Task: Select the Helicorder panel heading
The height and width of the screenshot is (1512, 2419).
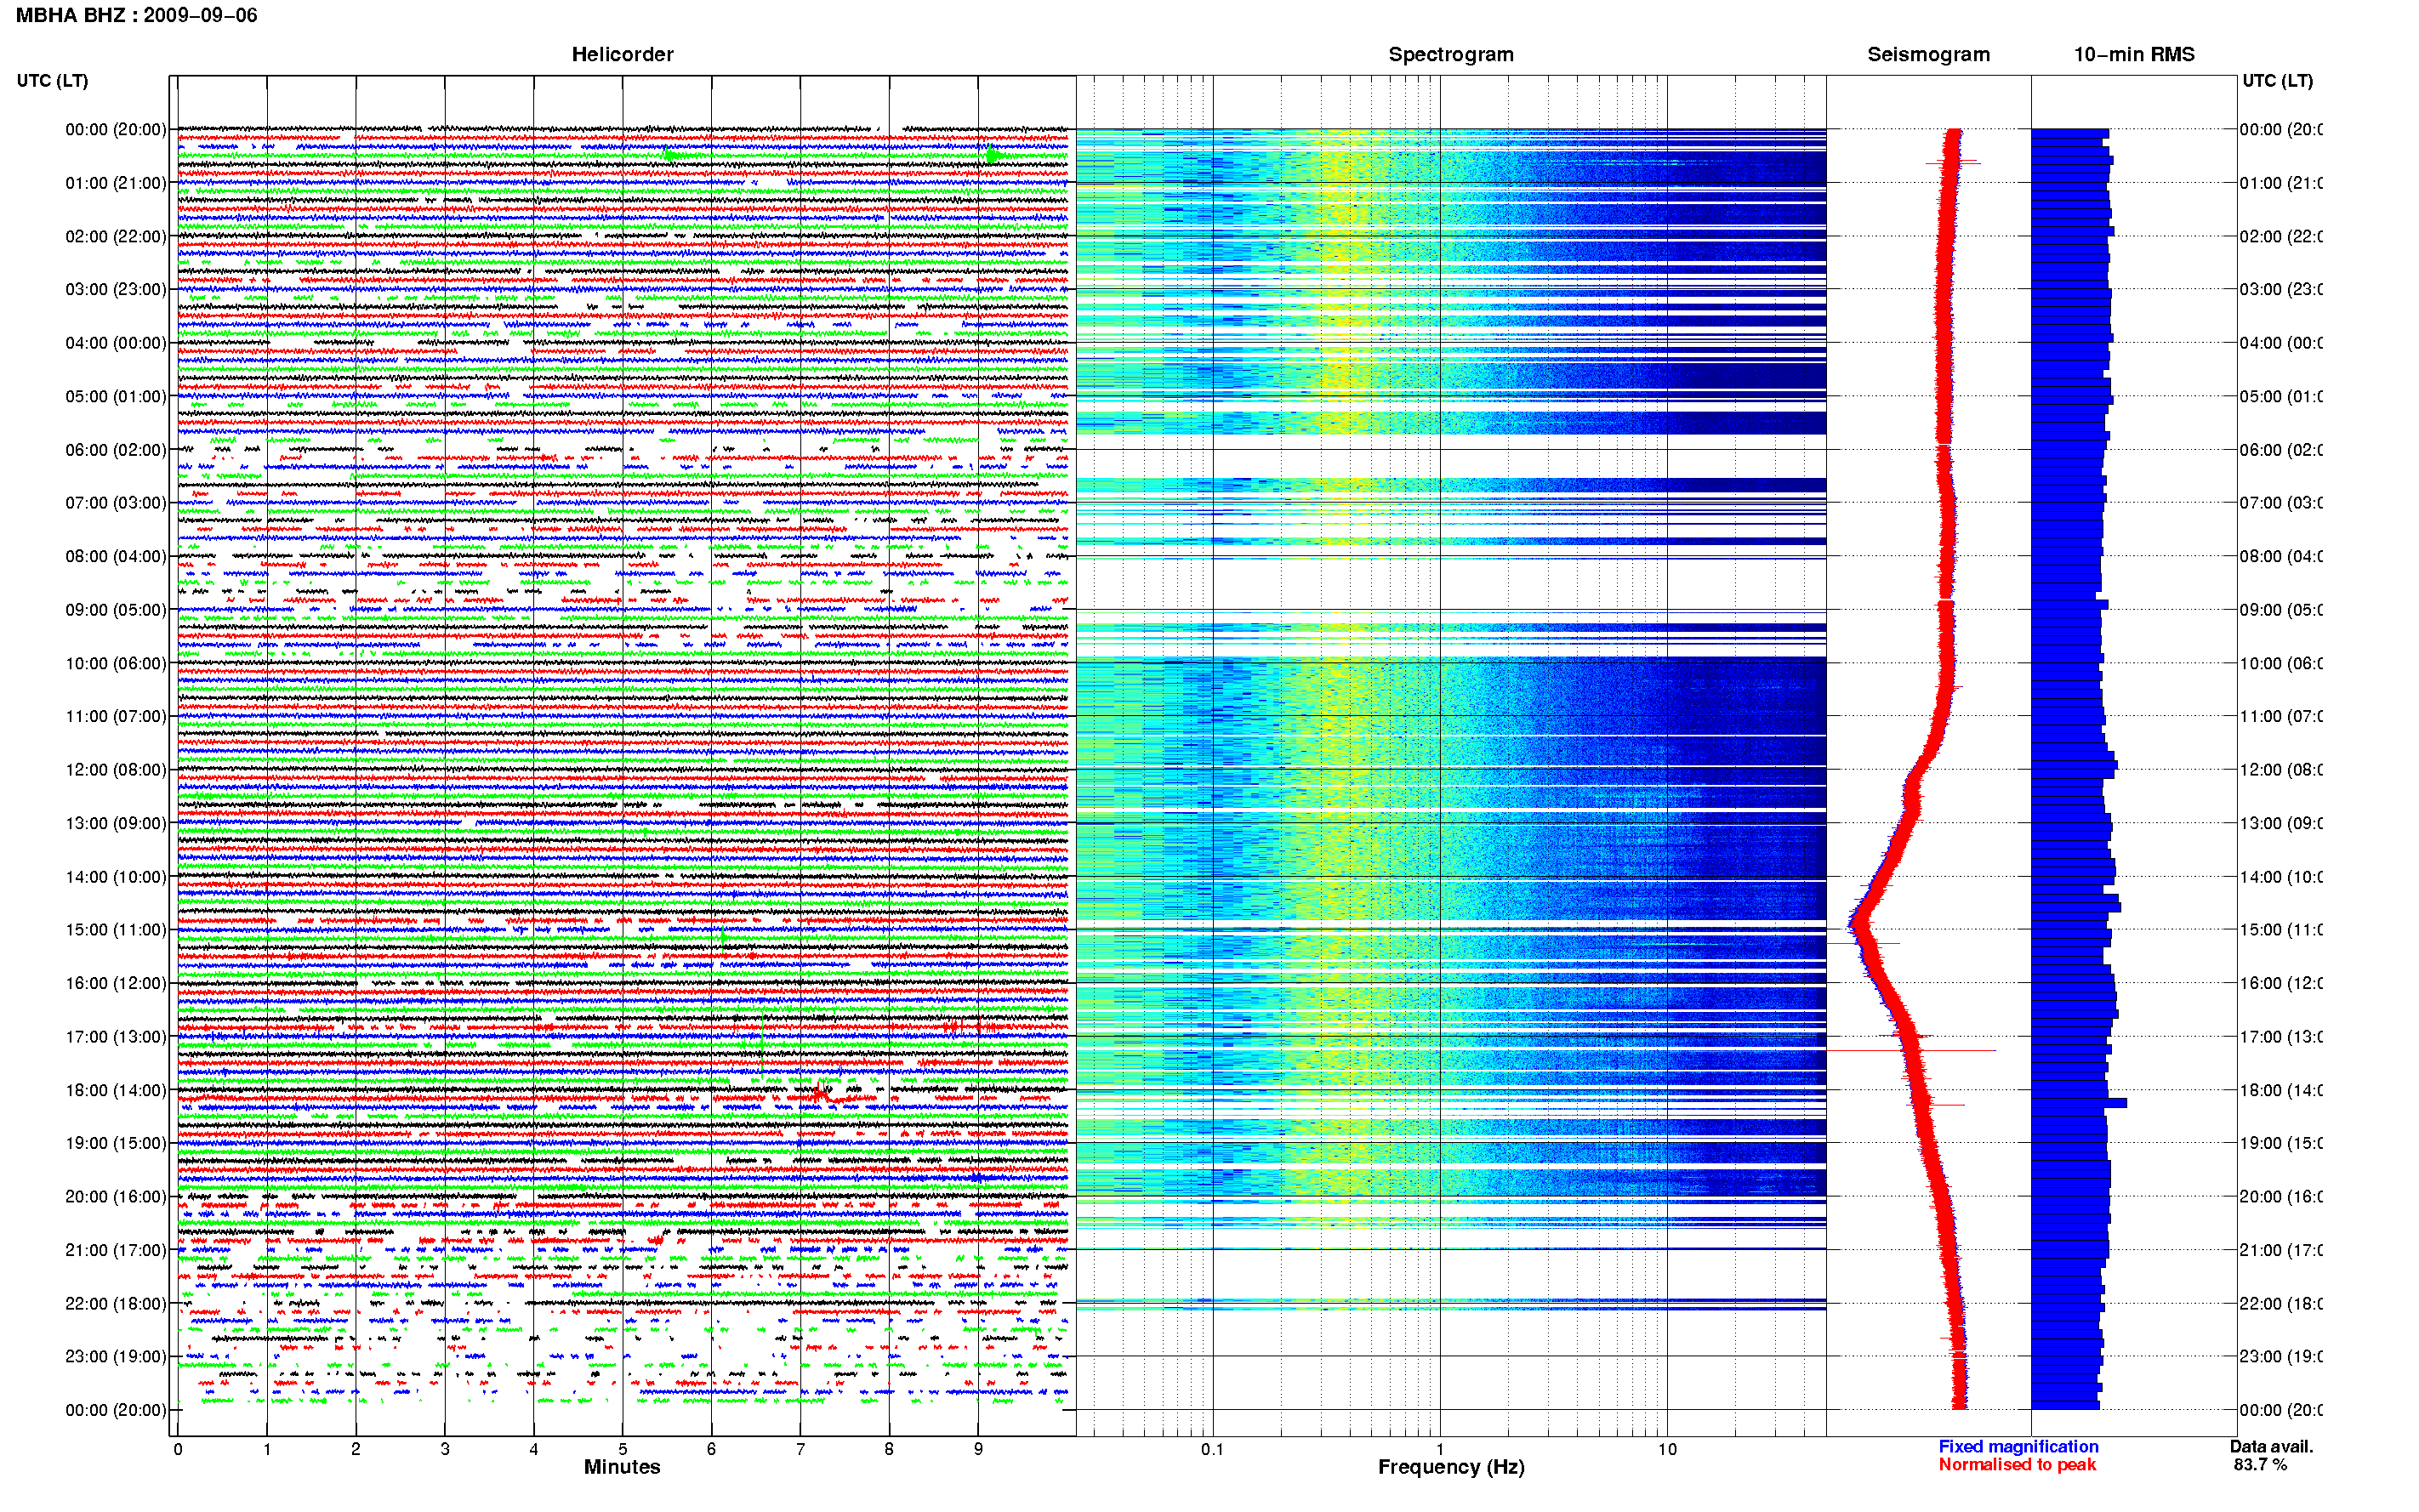Action: click(x=622, y=54)
